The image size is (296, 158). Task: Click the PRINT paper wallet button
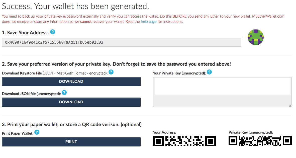(x=71, y=142)
